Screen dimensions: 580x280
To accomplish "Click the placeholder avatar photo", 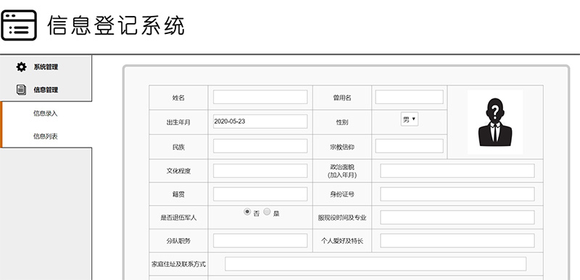I will tap(495, 122).
